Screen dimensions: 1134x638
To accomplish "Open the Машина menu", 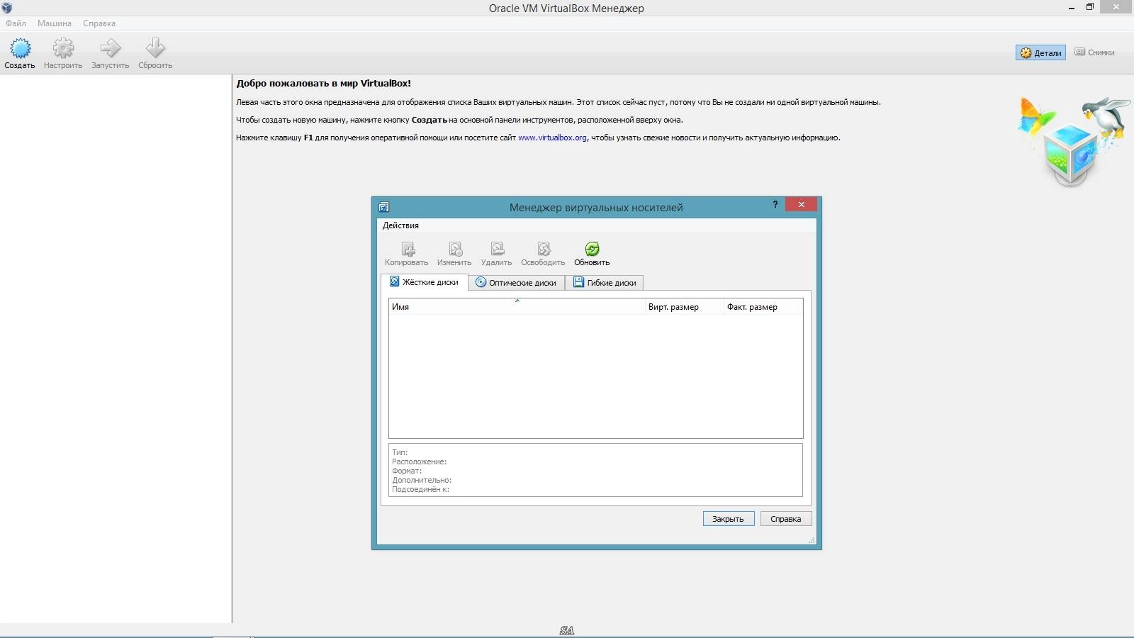I will coord(55,23).
